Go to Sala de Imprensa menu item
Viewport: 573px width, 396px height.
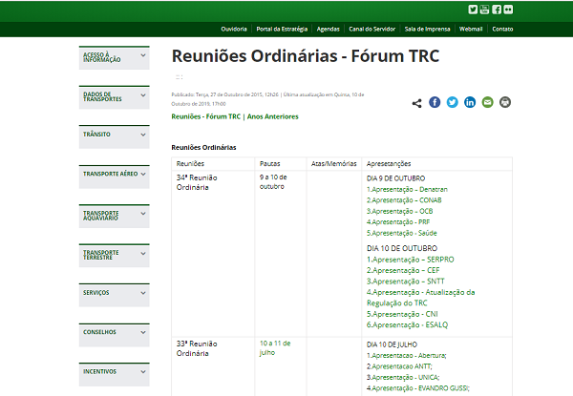coord(426,30)
